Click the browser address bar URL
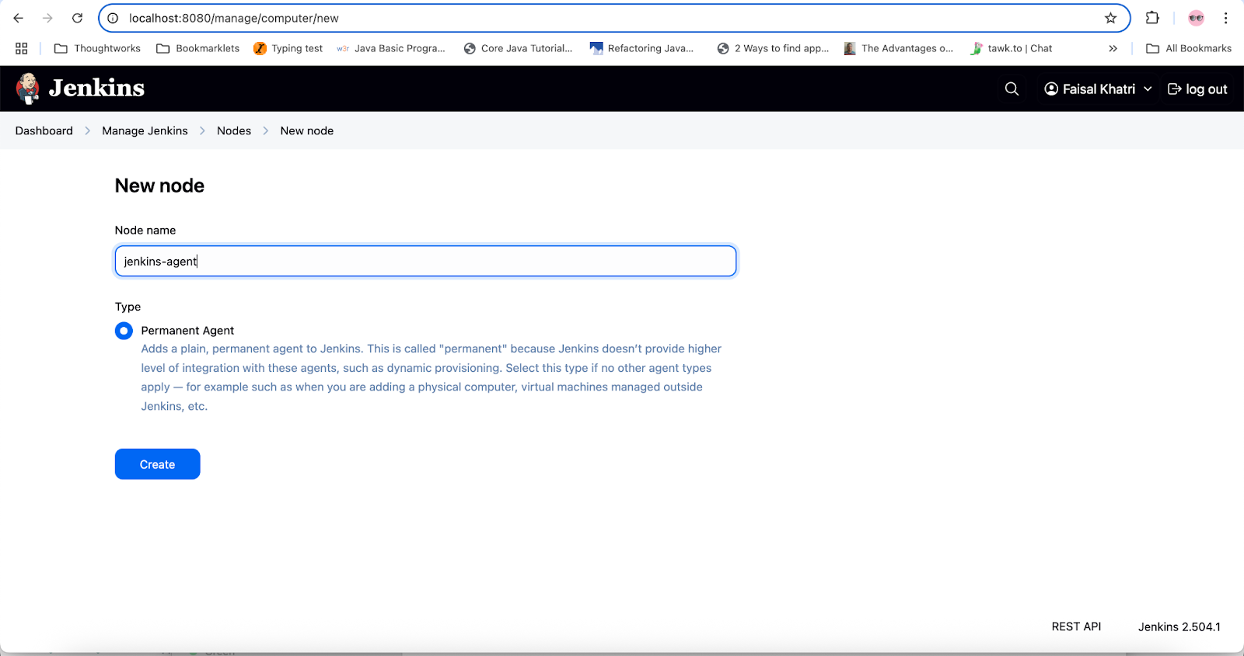Screen dimensions: 1244x656 (234, 18)
